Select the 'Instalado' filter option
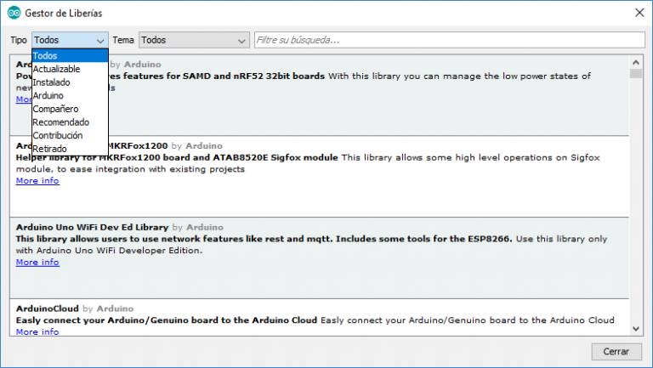The image size is (653, 368). click(52, 82)
